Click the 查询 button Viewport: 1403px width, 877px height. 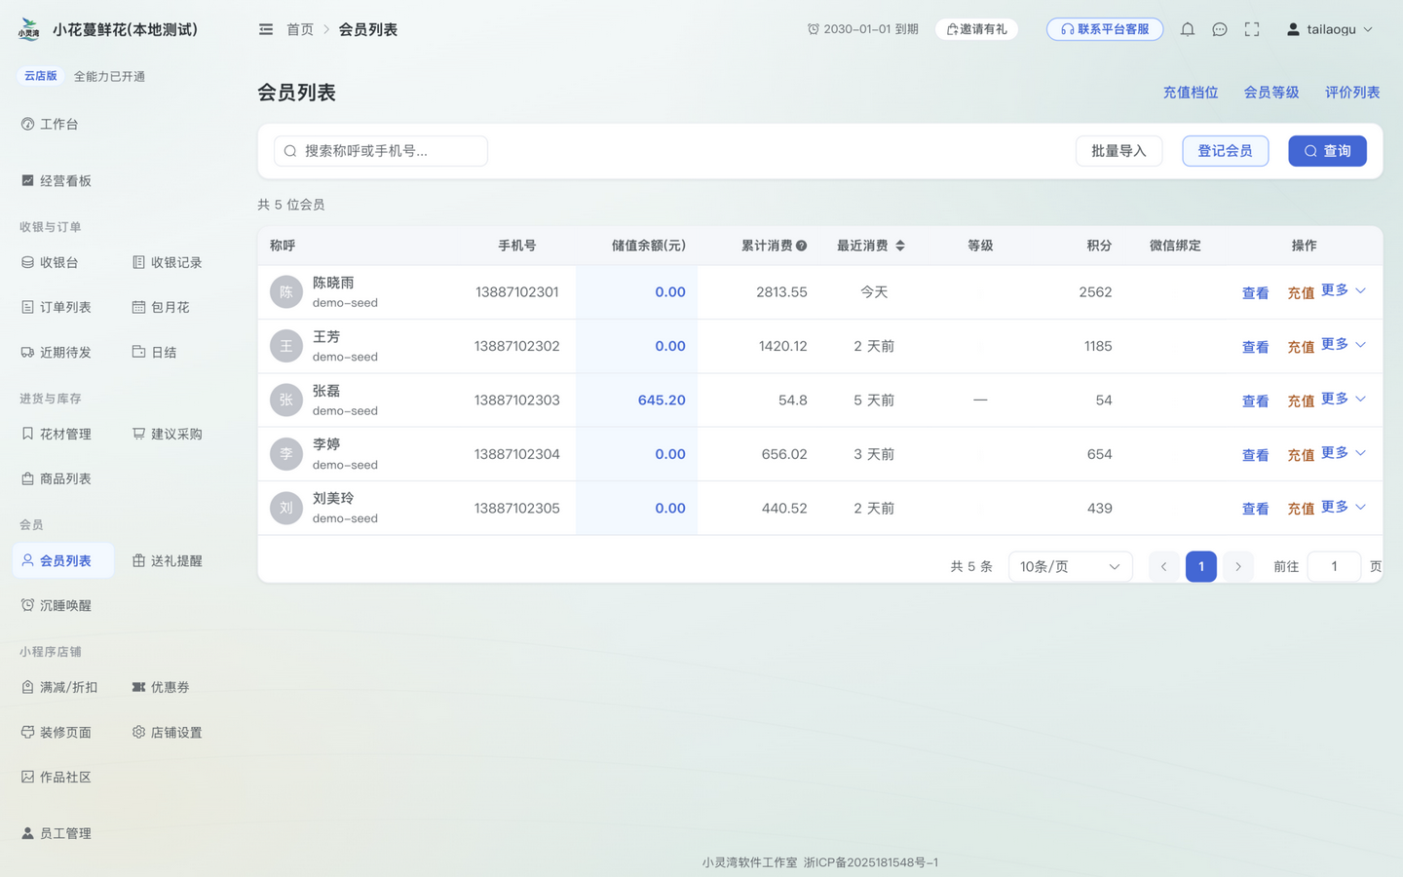(1327, 151)
